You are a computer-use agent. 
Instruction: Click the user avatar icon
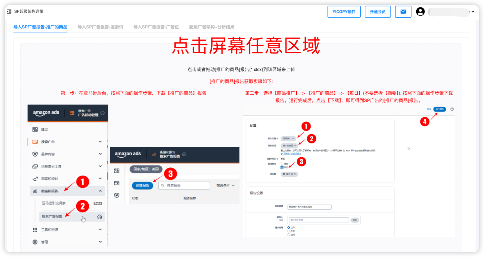pos(420,11)
